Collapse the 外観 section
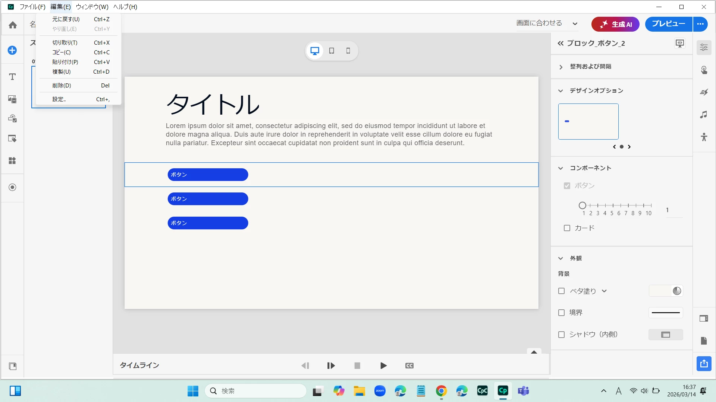Screen dimensions: 716x402 coord(560,258)
